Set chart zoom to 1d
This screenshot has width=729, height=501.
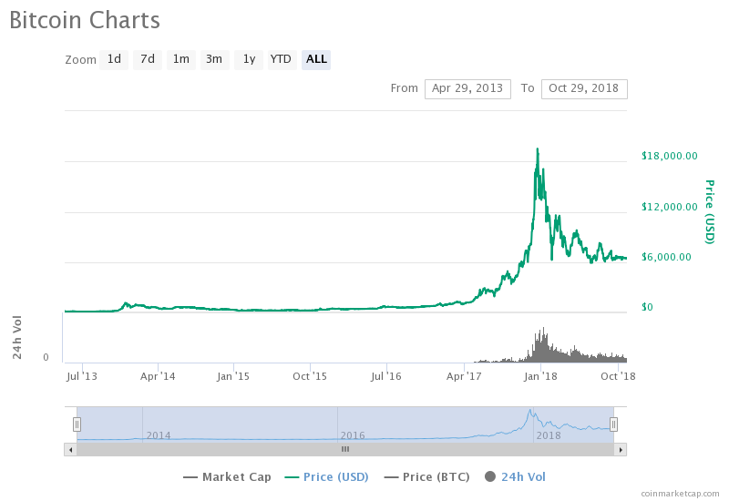tap(114, 59)
